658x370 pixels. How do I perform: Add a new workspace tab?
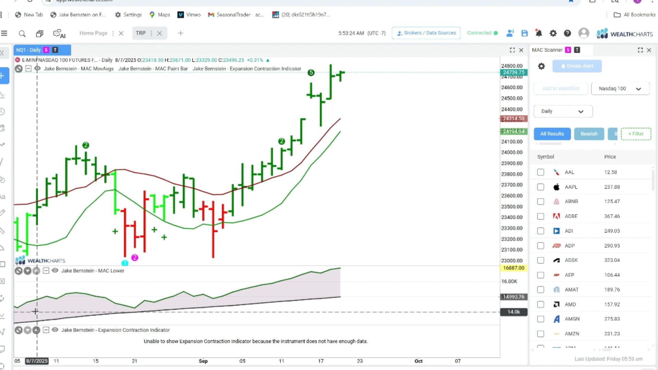(181, 33)
